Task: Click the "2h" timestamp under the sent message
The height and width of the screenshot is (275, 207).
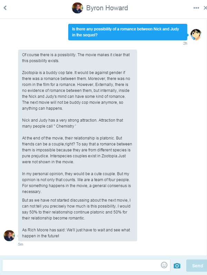Action: 185,44
